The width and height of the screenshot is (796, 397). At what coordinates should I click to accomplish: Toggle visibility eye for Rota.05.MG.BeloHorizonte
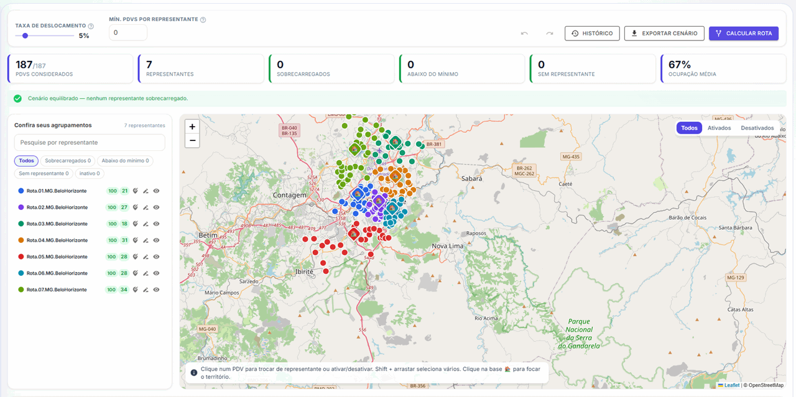click(x=156, y=257)
